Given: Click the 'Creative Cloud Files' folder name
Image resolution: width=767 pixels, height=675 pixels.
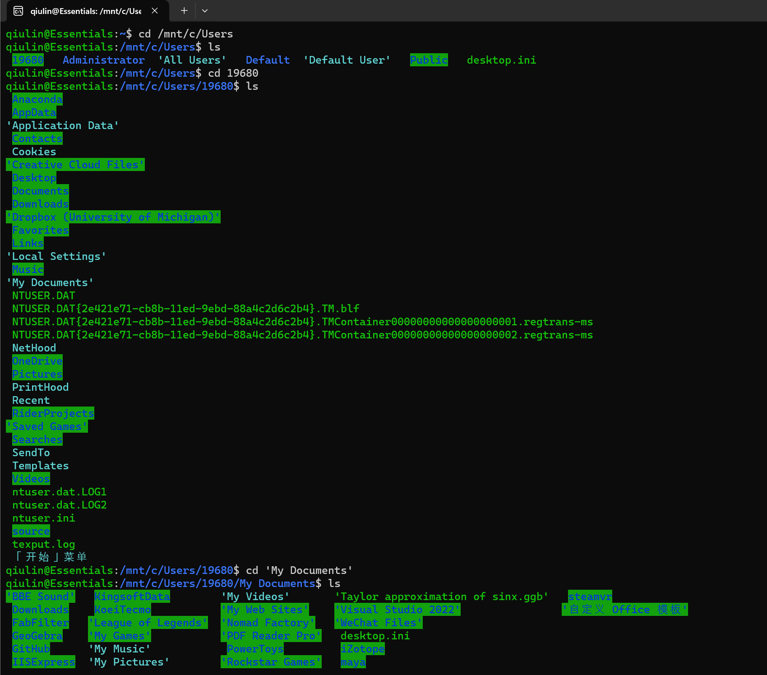Looking at the screenshot, I should coord(75,165).
